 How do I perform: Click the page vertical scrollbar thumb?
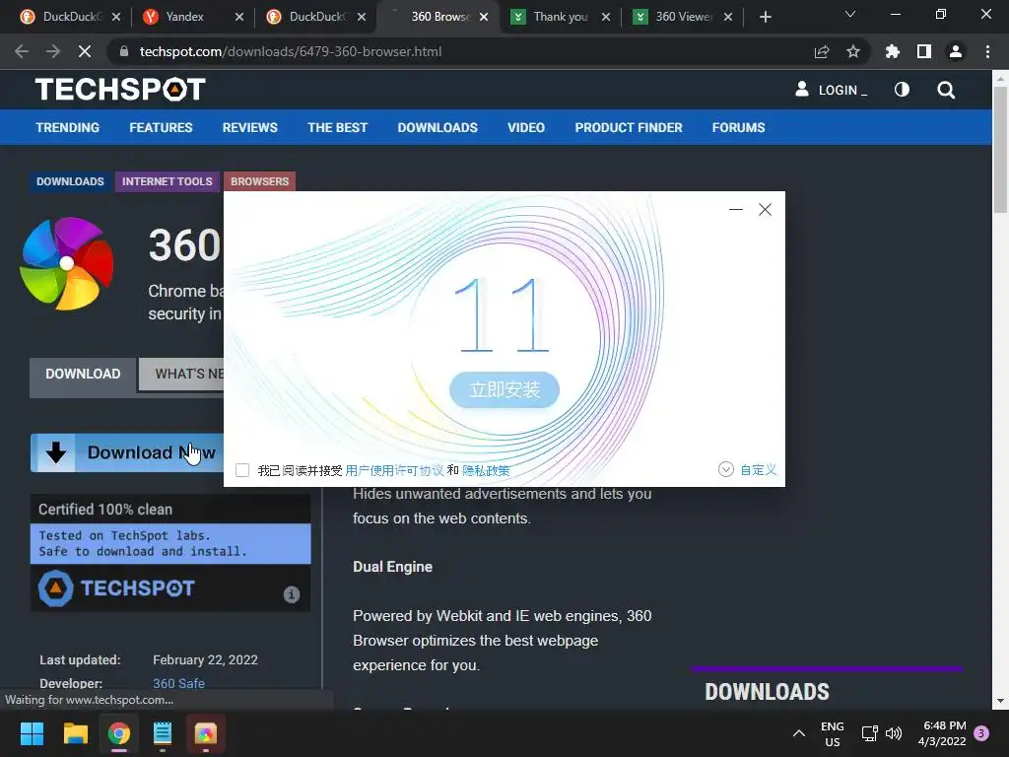point(1001,150)
